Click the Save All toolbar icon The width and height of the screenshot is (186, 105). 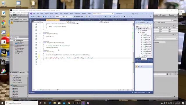point(46,17)
